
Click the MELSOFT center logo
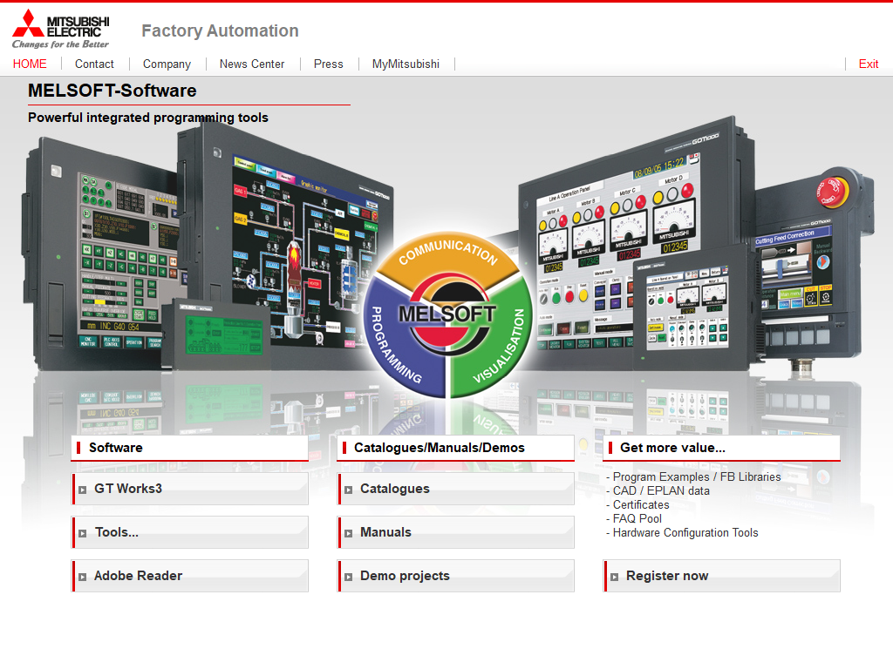pyautogui.click(x=447, y=314)
